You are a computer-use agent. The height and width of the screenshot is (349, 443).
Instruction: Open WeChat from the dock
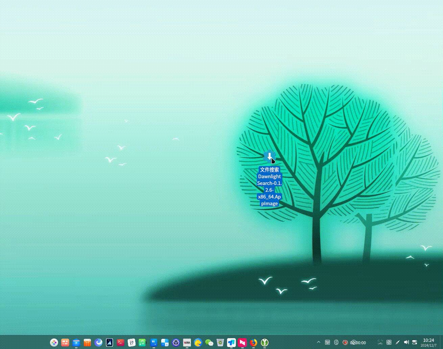[x=209, y=343]
